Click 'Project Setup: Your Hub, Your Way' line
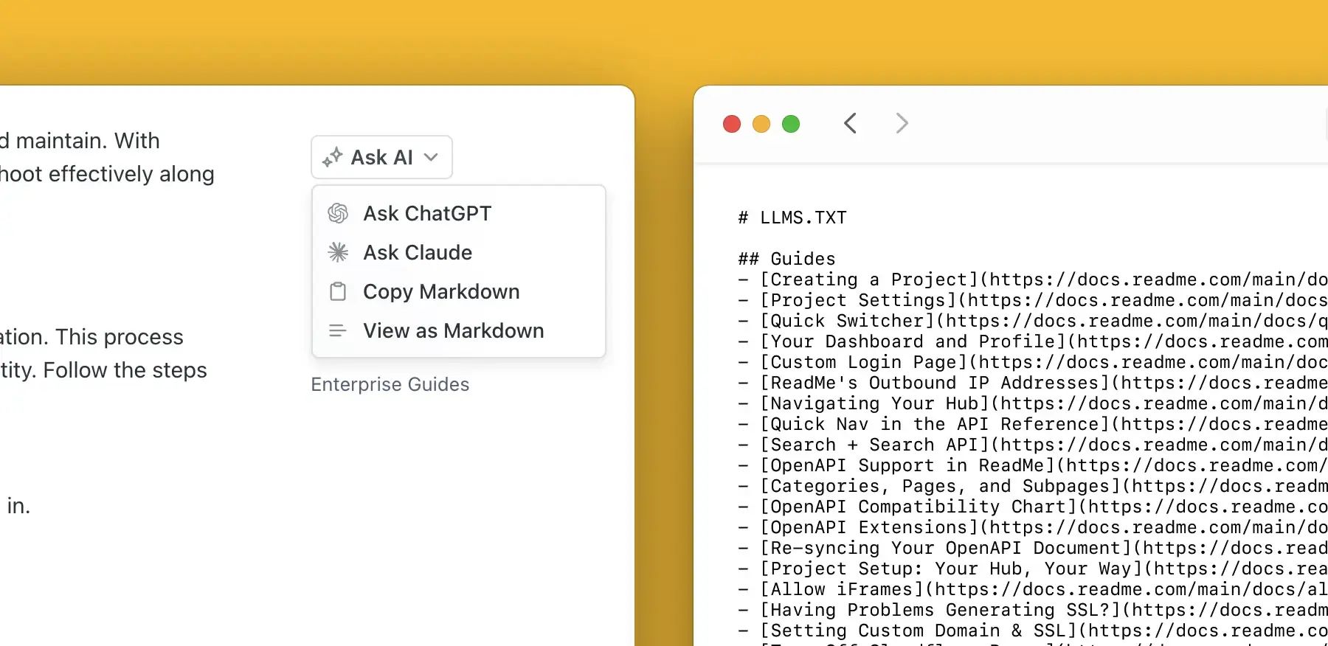Image resolution: width=1328 pixels, height=646 pixels. pos(1033,569)
